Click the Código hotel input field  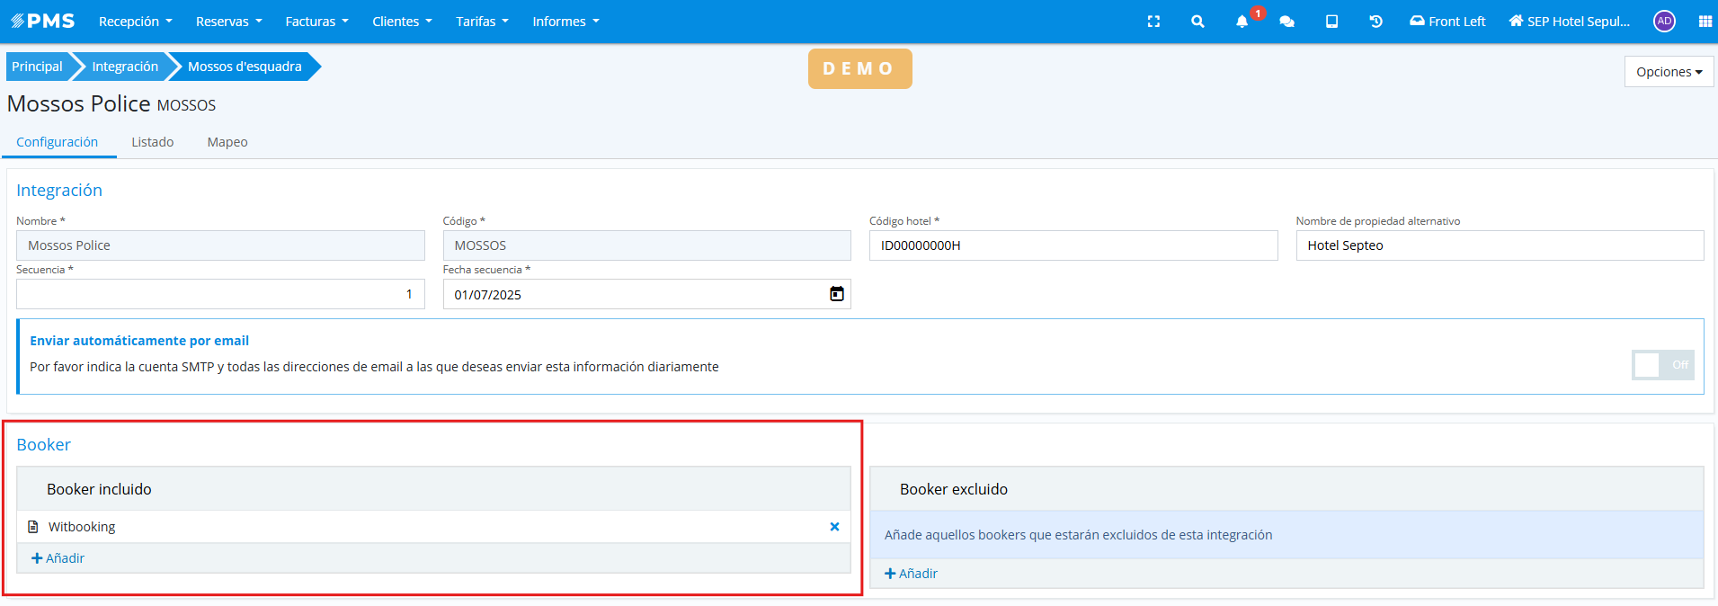click(x=1073, y=245)
